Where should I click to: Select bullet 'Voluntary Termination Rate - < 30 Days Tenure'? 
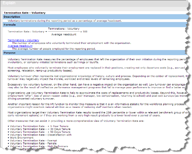pos(39,129)
